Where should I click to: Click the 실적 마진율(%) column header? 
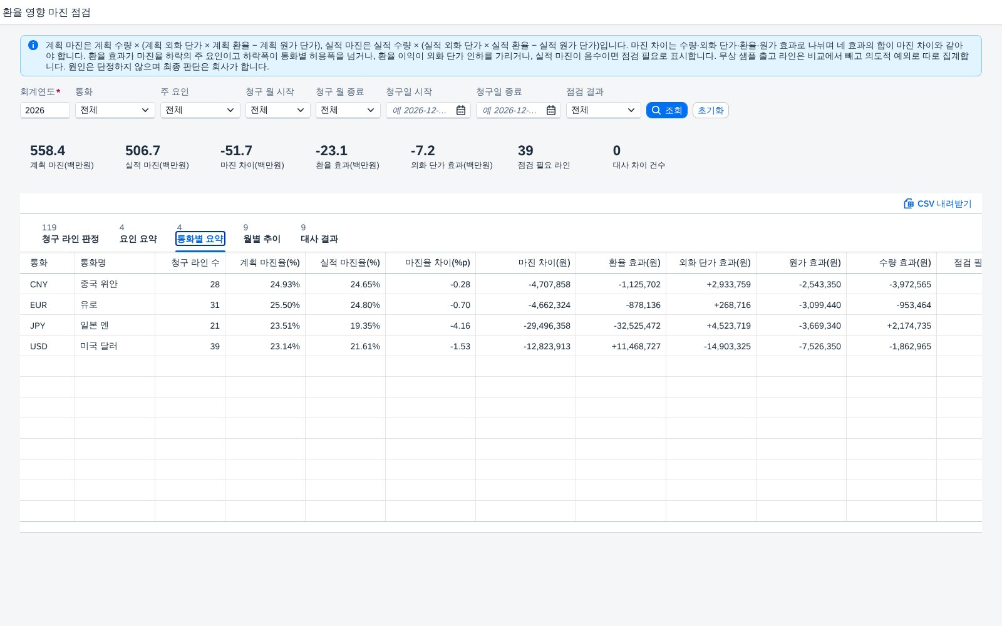[346, 263]
